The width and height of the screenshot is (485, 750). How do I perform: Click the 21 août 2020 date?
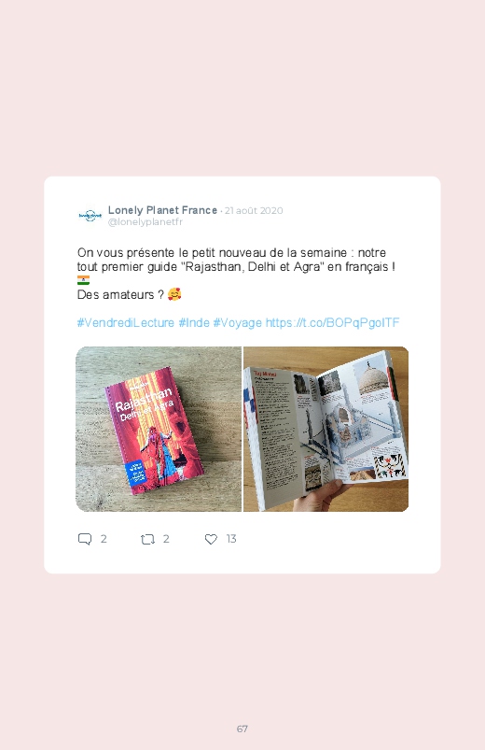pos(254,210)
